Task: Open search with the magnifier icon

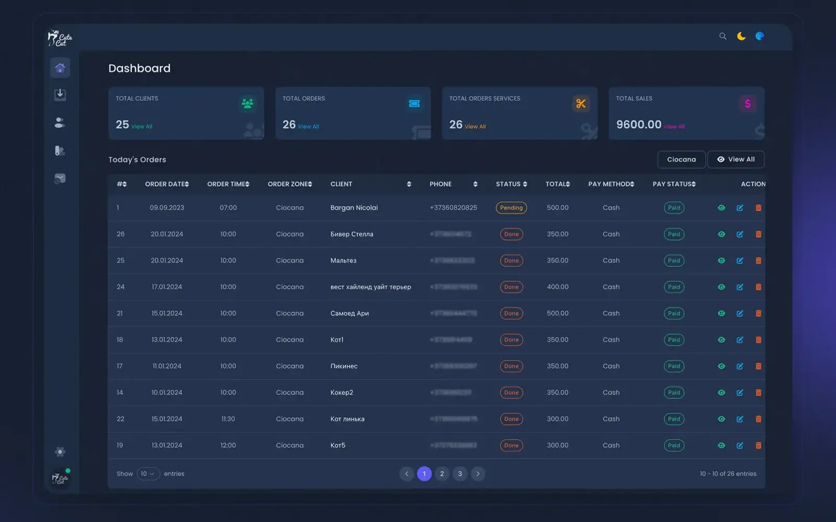Action: point(723,36)
